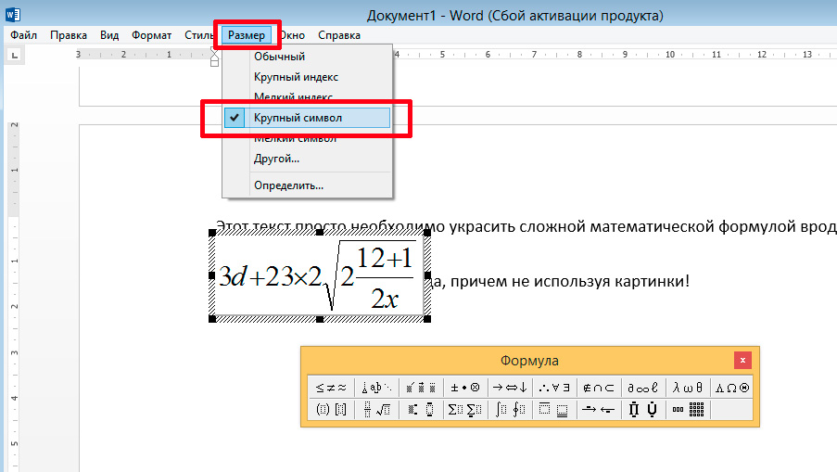Choose 'Мелкий символ' size option

295,139
